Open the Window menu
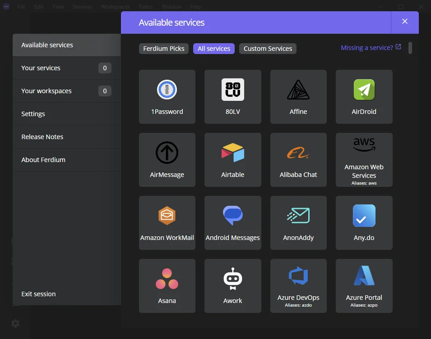 (x=171, y=7)
